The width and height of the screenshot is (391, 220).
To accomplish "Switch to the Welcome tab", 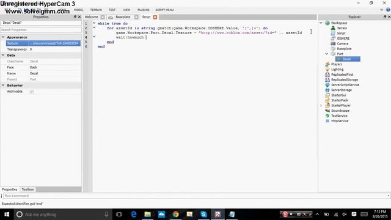I will 91,17.
